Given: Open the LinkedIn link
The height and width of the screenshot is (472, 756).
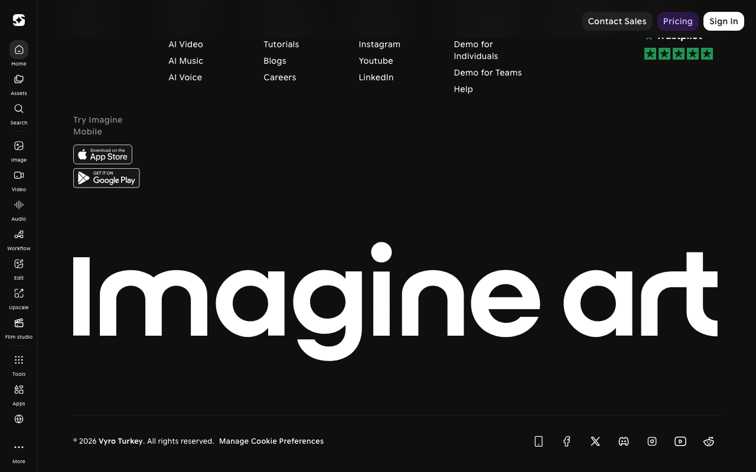Looking at the screenshot, I should click(x=376, y=77).
